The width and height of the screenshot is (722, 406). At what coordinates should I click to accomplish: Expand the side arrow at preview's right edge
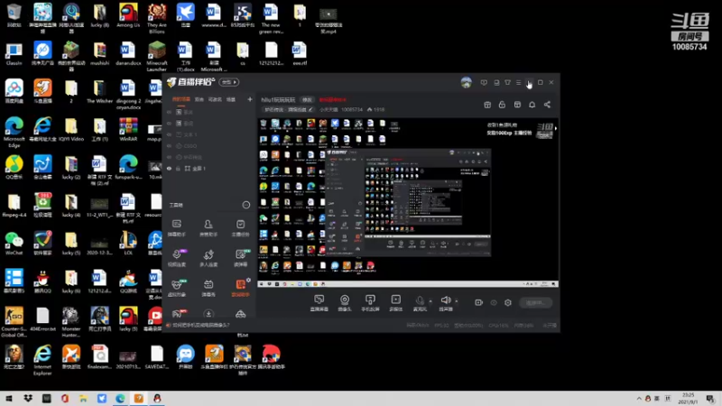(556, 128)
